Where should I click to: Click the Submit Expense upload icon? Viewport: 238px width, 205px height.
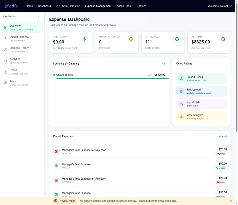6,38
